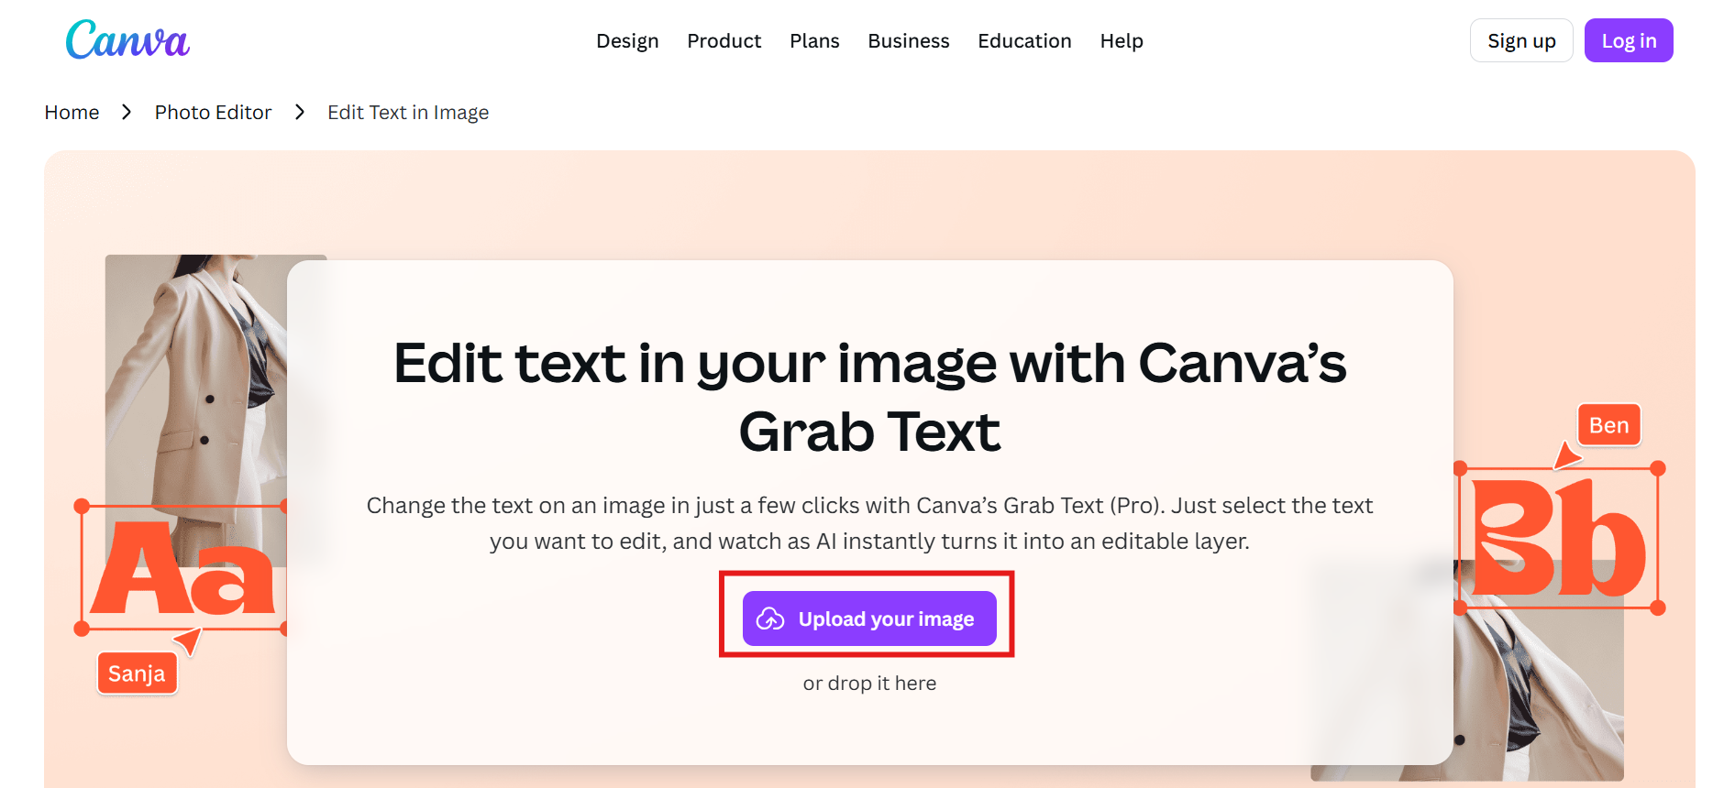
Task: Navigate to Home via breadcrumb link
Action: (72, 112)
